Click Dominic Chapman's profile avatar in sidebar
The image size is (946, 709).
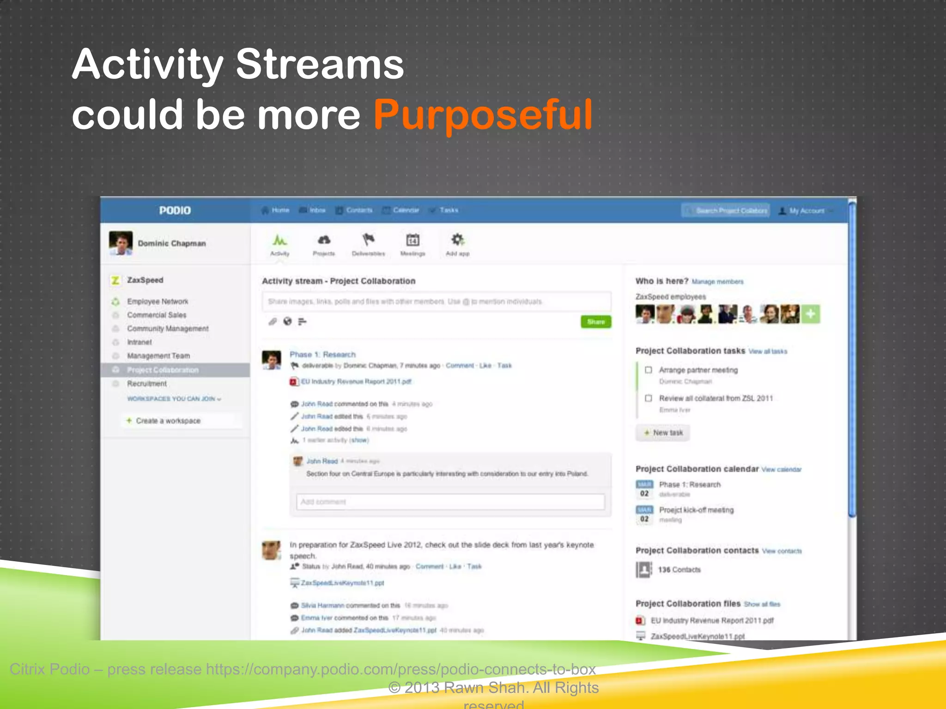(x=121, y=243)
